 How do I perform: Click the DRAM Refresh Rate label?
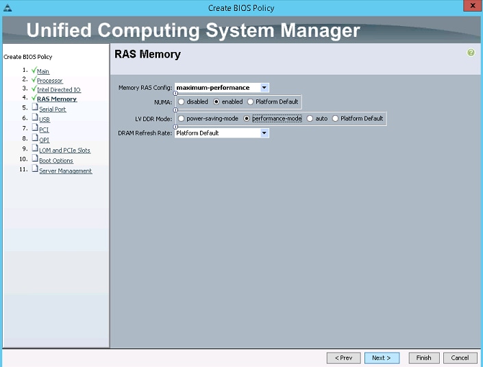(x=145, y=133)
